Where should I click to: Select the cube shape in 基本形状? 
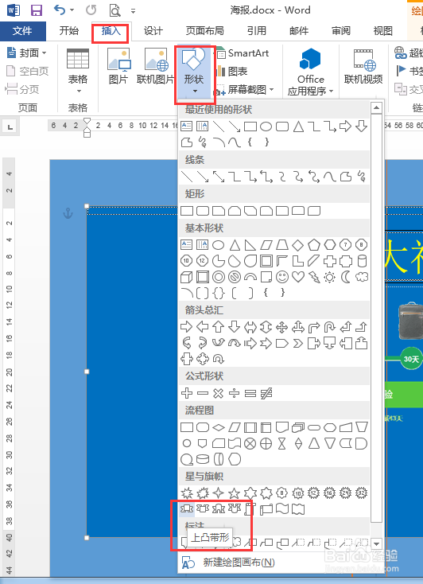point(187,277)
